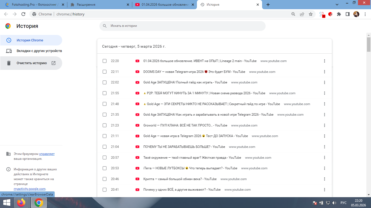Open the three-dot menu for the Почему у одних ВСЁ entry
The image size is (371, 208).
point(325,190)
